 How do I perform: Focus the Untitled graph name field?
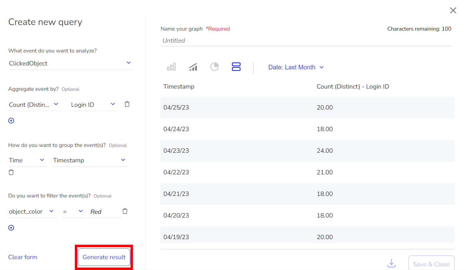[306, 40]
